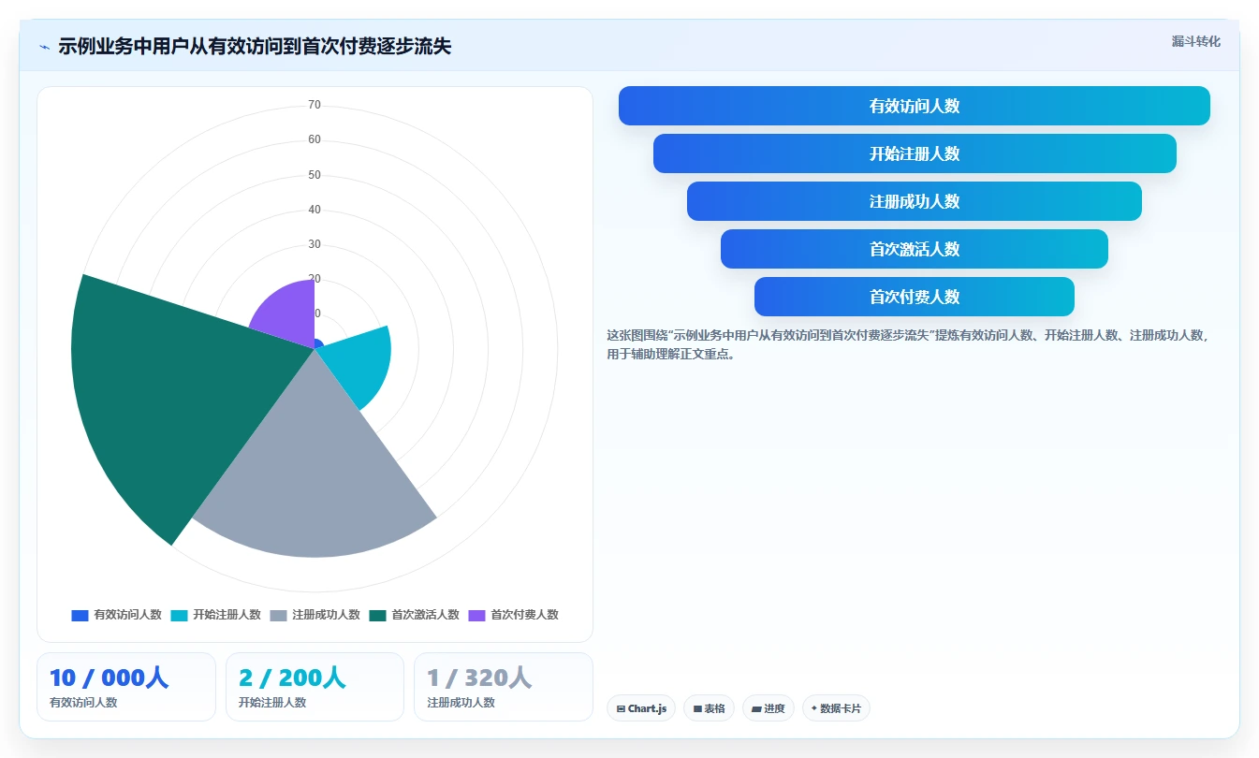Toggle the 首次付费人数 legend entry
This screenshot has height=758, width=1259.
(513, 615)
